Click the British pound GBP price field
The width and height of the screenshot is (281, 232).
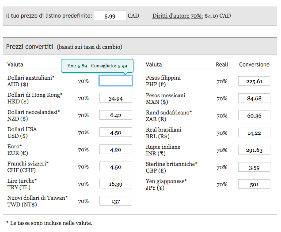click(254, 167)
